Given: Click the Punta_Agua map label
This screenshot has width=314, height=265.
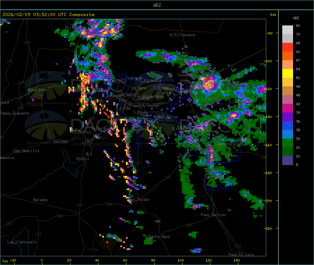Looking at the screenshot, I should click(159, 236).
